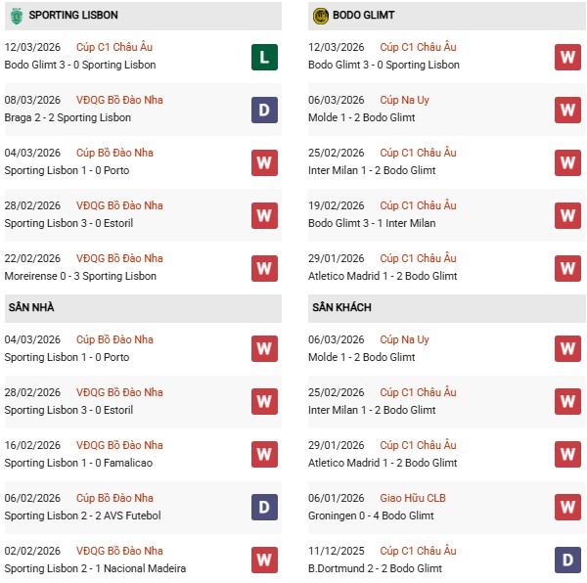The width and height of the screenshot is (587, 583).
Task: Select W badge for Sporting Lisbon 1-0 Famalicao
Action: (264, 454)
